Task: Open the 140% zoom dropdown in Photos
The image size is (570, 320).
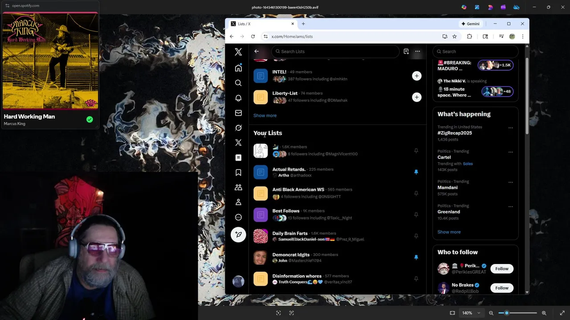Action: tap(471, 313)
